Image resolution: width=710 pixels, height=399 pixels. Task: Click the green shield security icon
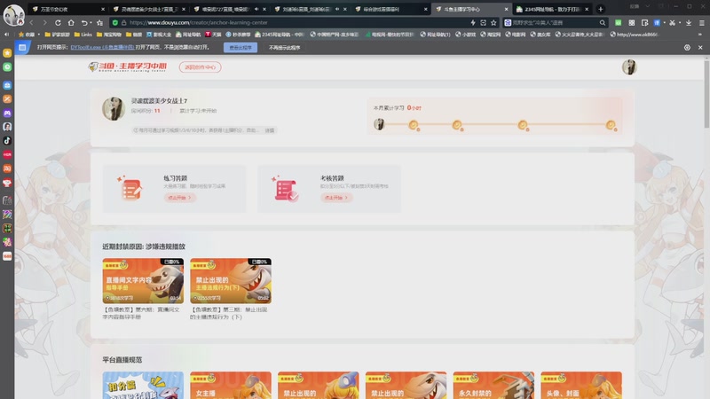pyautogui.click(x=115, y=23)
